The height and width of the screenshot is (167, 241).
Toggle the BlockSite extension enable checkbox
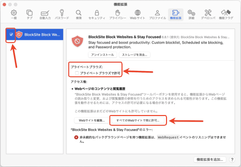point(11,35)
